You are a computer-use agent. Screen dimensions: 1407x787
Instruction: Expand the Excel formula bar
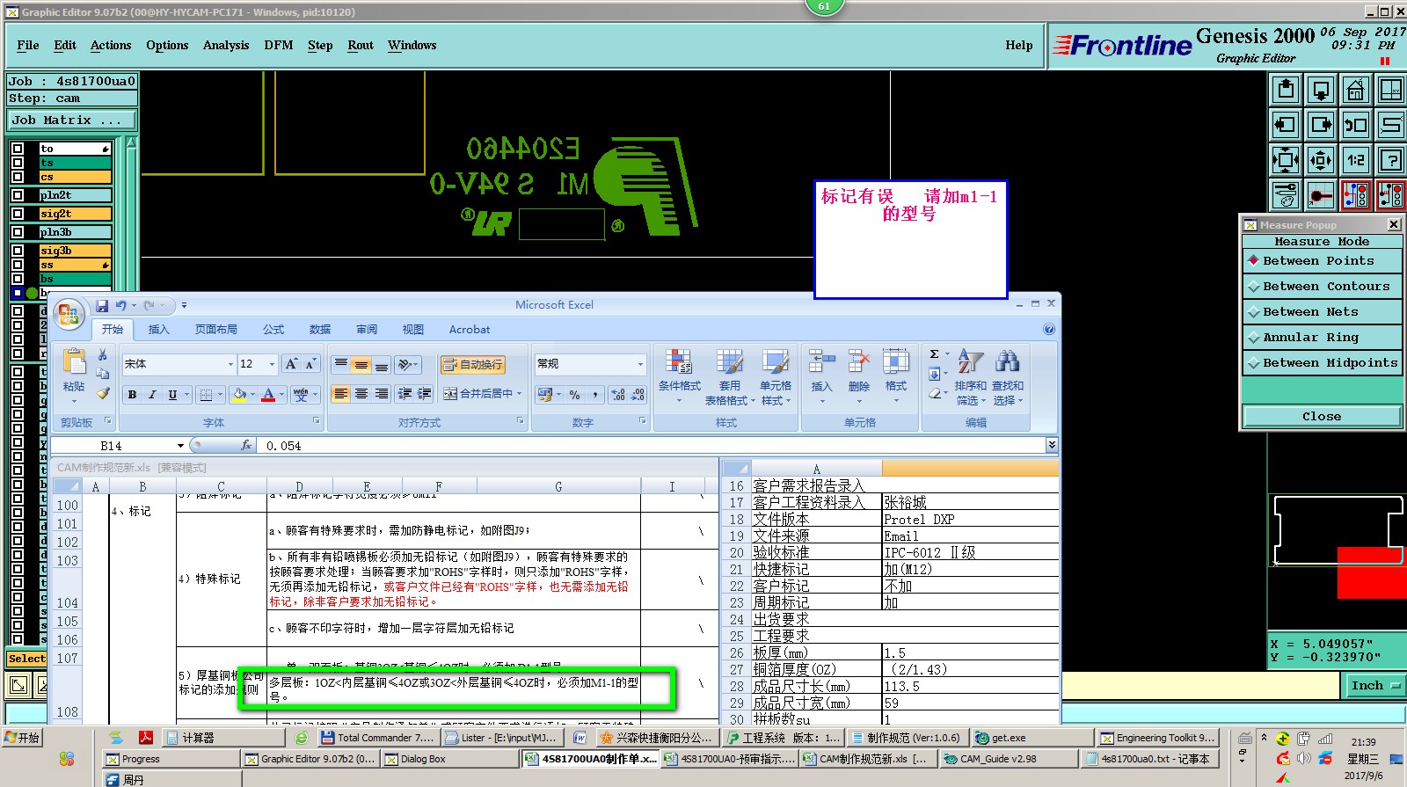(1052, 446)
